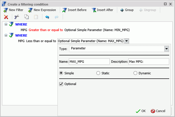This screenshot has width=175, height=117.
Task: Select the Dynamic radio button
Action: pyautogui.click(x=135, y=73)
